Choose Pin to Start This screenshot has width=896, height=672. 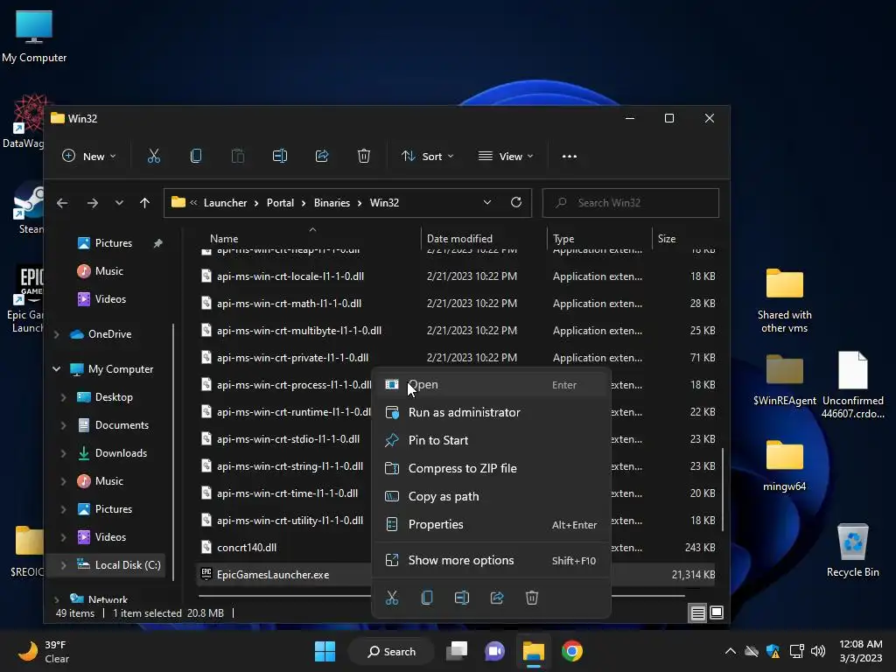pos(492,440)
